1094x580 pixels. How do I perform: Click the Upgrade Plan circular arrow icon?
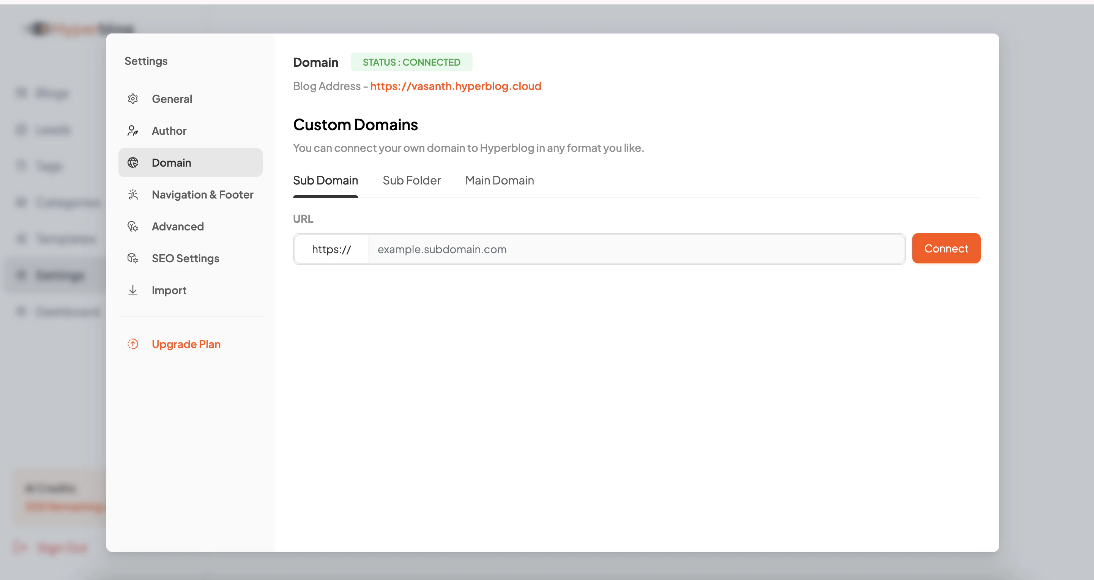pyautogui.click(x=133, y=344)
